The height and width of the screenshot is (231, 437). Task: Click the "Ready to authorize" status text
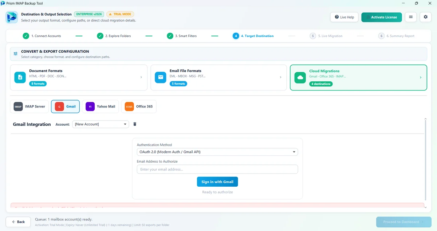pos(217,192)
